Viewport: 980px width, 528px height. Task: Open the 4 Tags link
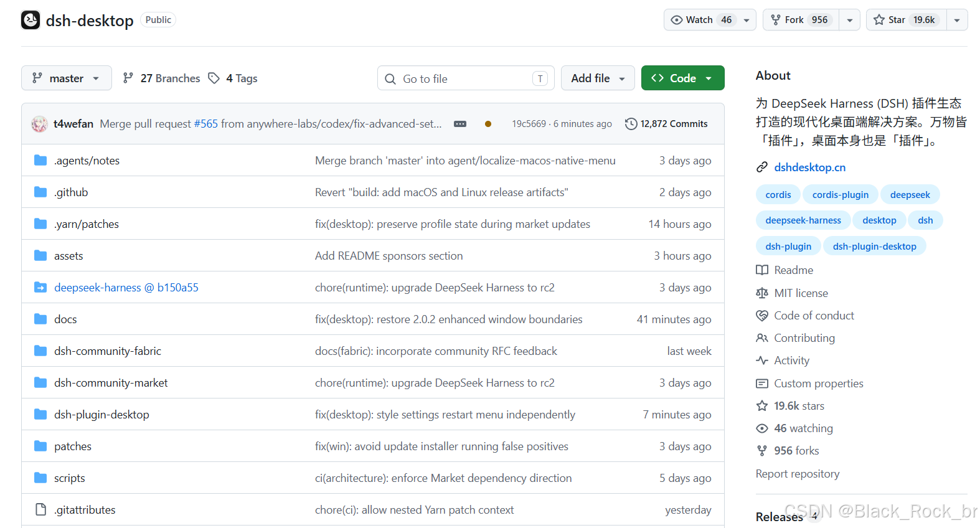coord(233,78)
